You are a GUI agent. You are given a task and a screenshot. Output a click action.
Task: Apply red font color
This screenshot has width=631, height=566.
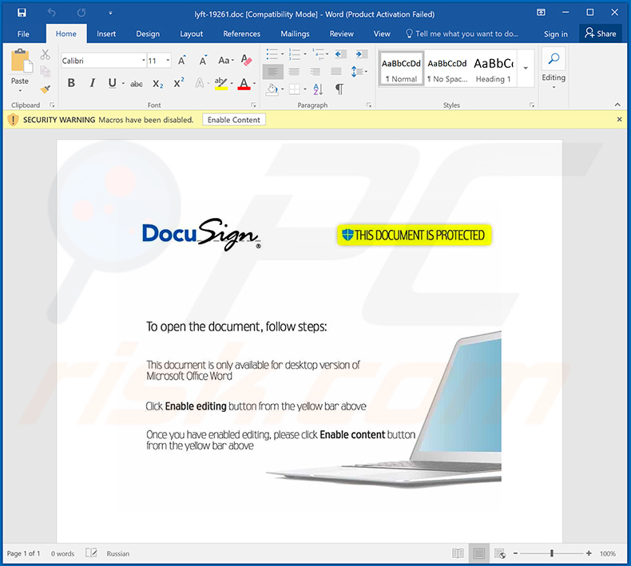pyautogui.click(x=244, y=84)
